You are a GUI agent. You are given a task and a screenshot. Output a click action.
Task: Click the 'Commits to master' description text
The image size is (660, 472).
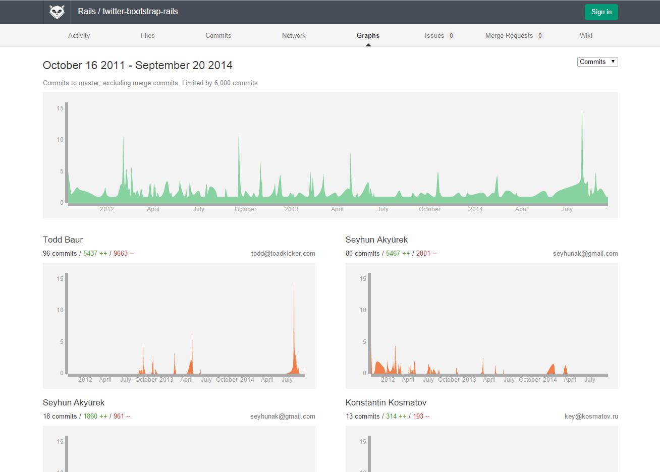tap(150, 83)
